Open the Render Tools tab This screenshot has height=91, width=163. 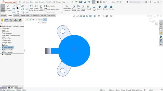pos(25,15)
